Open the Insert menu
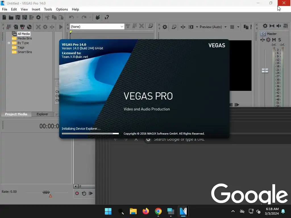Screen dimensions: 291x218 click(36, 9)
